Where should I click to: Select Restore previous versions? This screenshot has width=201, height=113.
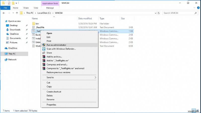click(x=59, y=72)
